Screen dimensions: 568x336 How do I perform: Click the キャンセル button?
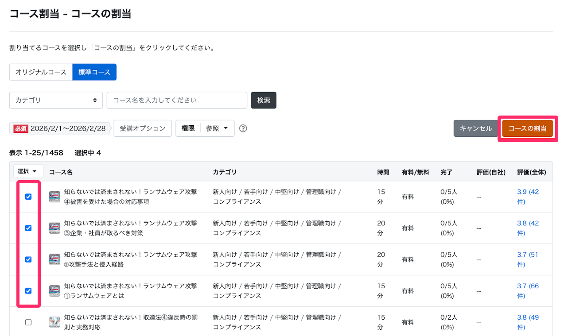476,128
